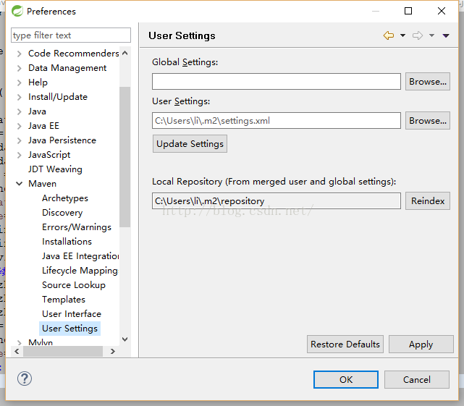The image size is (464, 406).
Task: Open Maven User Interface page
Action: coord(72,314)
